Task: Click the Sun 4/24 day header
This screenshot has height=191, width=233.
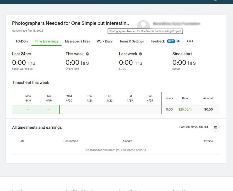Action: coord(150,98)
